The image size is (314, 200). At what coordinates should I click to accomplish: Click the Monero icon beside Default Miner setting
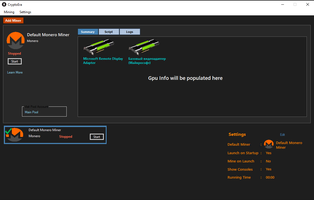point(269,144)
